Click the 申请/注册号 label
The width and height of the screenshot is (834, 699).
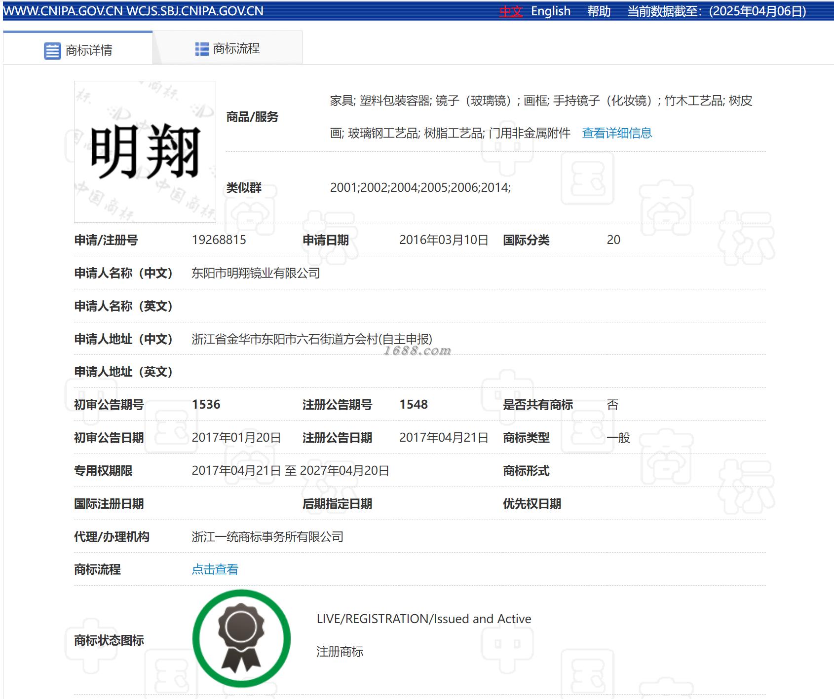point(106,240)
